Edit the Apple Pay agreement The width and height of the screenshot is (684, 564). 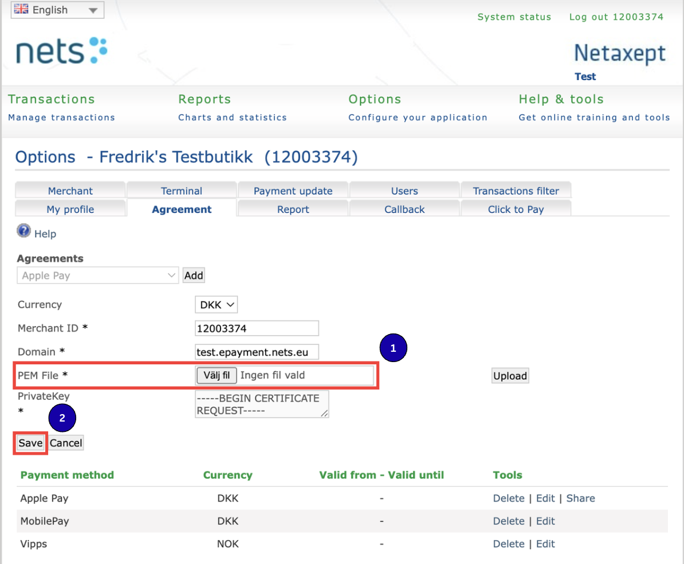[545, 498]
